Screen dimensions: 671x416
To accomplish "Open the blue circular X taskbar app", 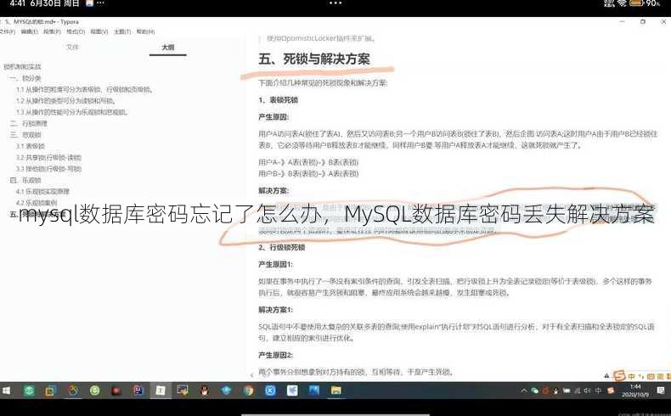I will click(270, 391).
